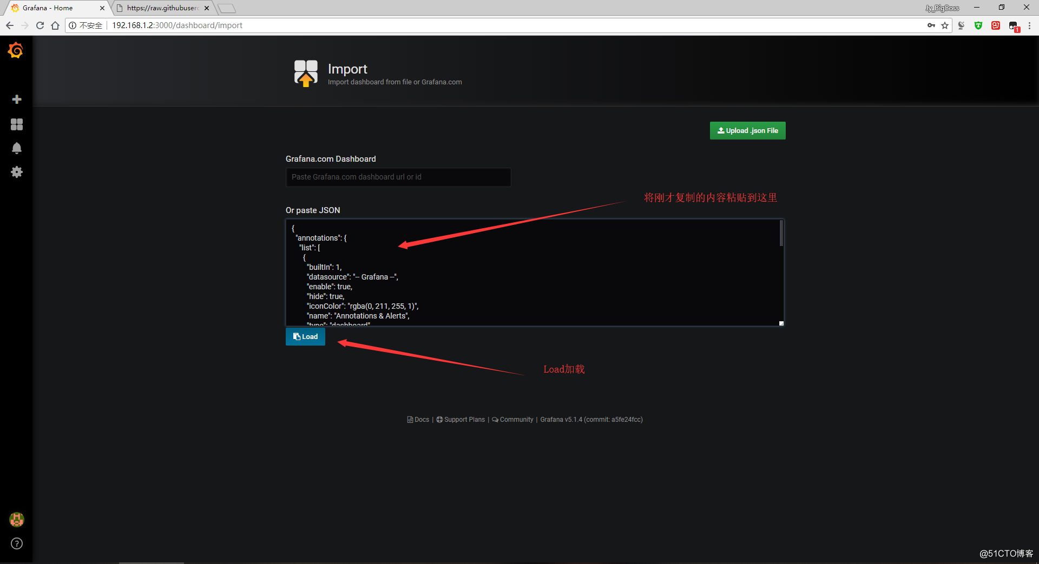The height and width of the screenshot is (564, 1039).
Task: Go forward with browser forward arrow
Action: 25,25
